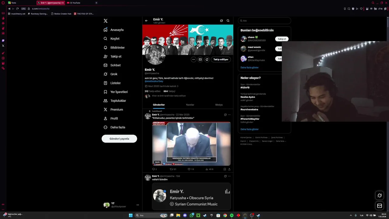Image resolution: width=389 pixels, height=219 pixels.
Task: Open the #survivorekstra trend
Action: [x=249, y=109]
